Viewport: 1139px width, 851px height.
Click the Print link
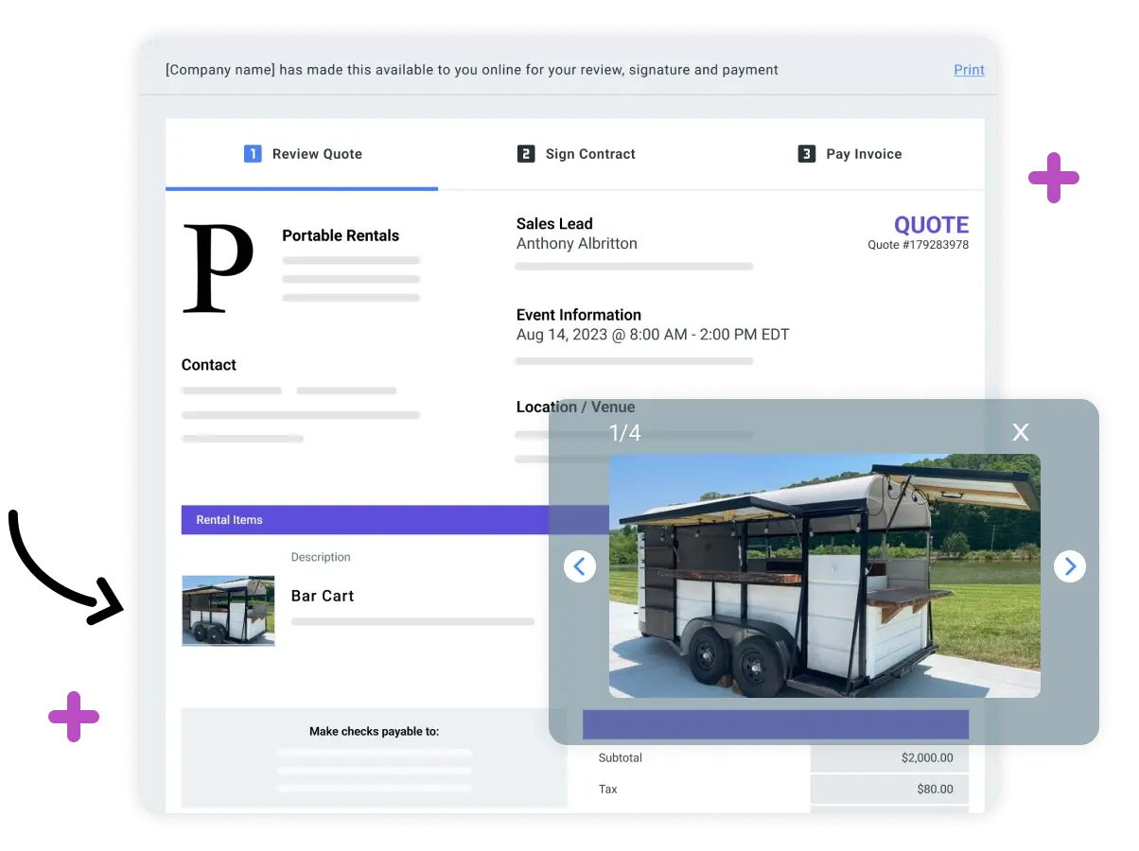[969, 70]
